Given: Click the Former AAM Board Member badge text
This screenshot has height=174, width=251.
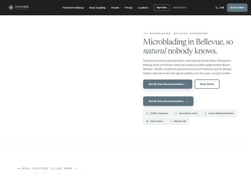Looking at the screenshot, I should click(x=221, y=113).
